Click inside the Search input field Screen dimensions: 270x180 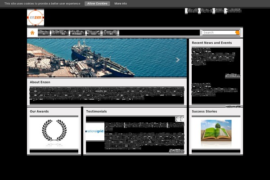pos(218,32)
